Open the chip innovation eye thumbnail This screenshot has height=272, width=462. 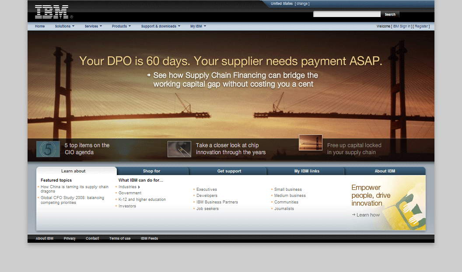click(179, 149)
